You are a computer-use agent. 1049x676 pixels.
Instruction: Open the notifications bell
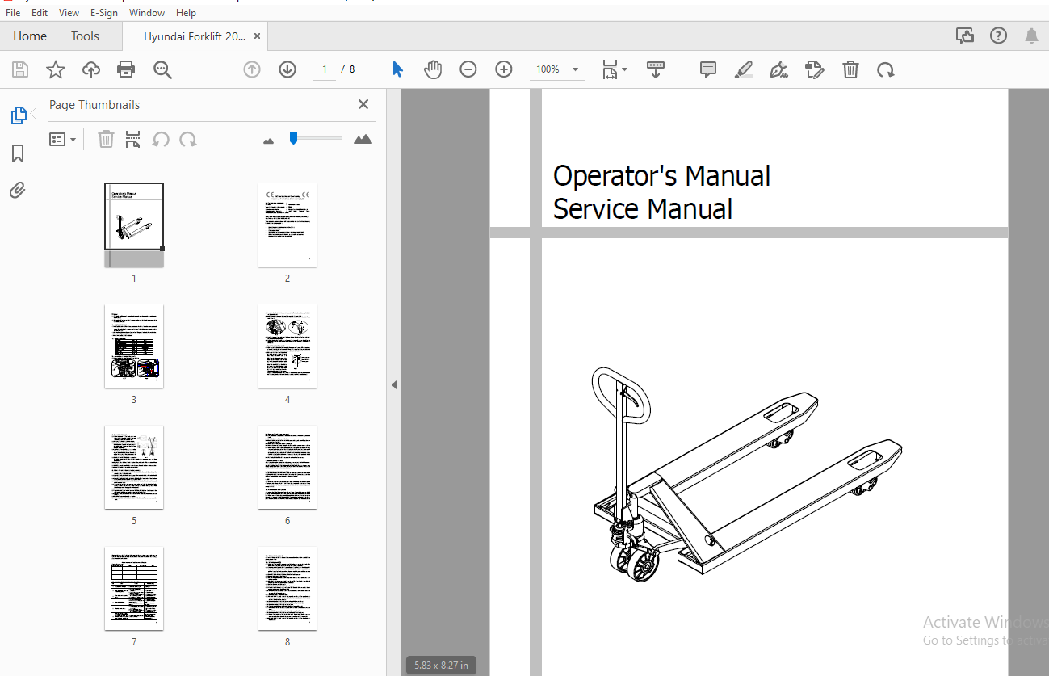1031,36
